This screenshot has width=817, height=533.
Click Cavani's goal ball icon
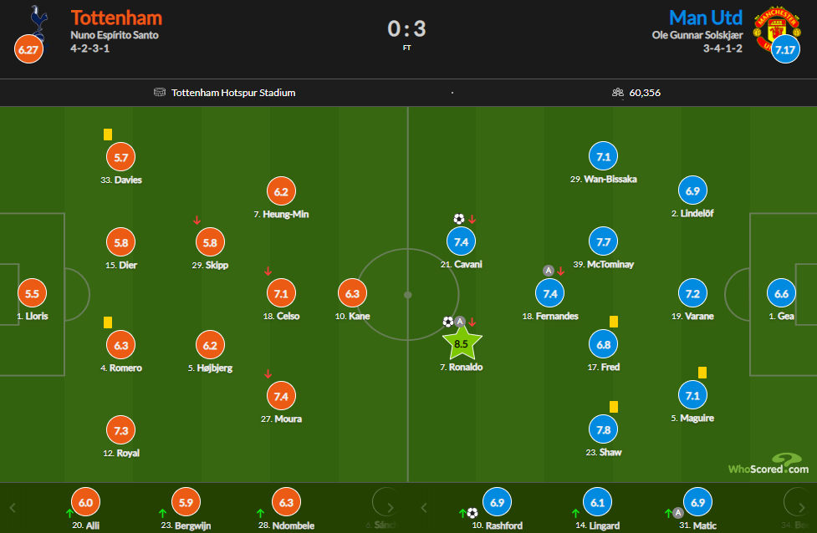pos(458,219)
